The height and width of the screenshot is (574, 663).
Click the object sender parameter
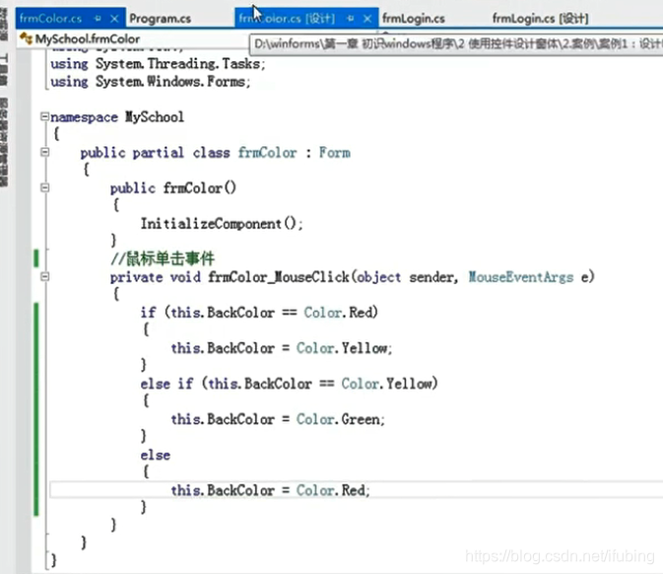406,277
